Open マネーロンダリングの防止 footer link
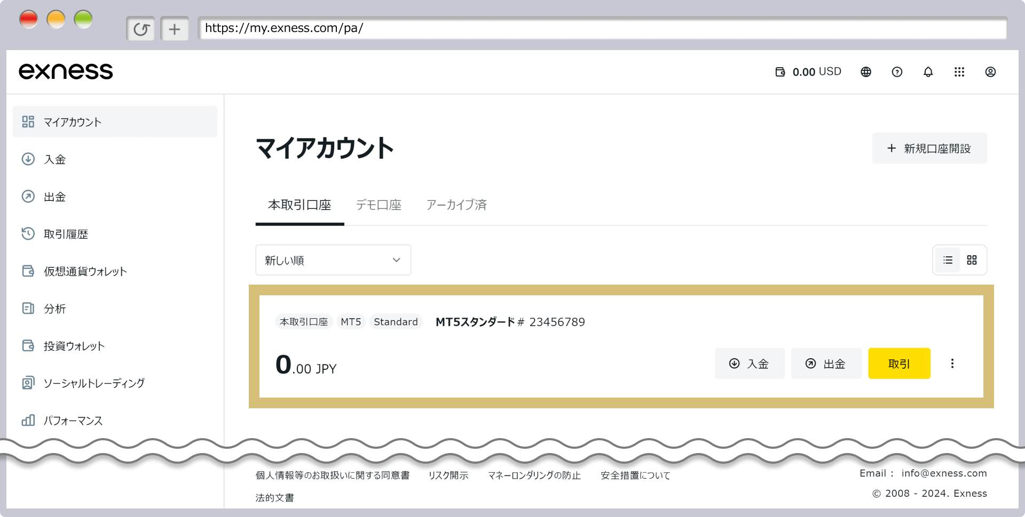The height and width of the screenshot is (517, 1025). [x=534, y=475]
